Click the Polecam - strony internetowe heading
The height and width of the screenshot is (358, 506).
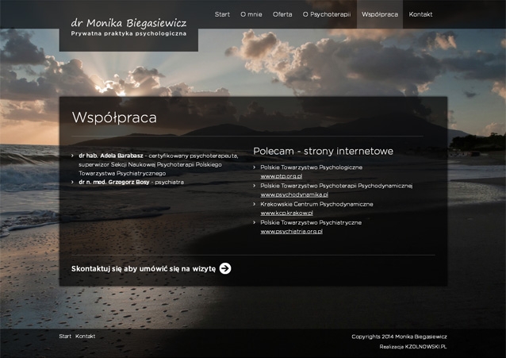pos(323,151)
